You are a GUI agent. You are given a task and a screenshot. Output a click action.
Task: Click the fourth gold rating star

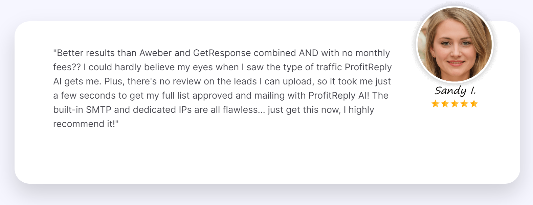click(x=464, y=104)
